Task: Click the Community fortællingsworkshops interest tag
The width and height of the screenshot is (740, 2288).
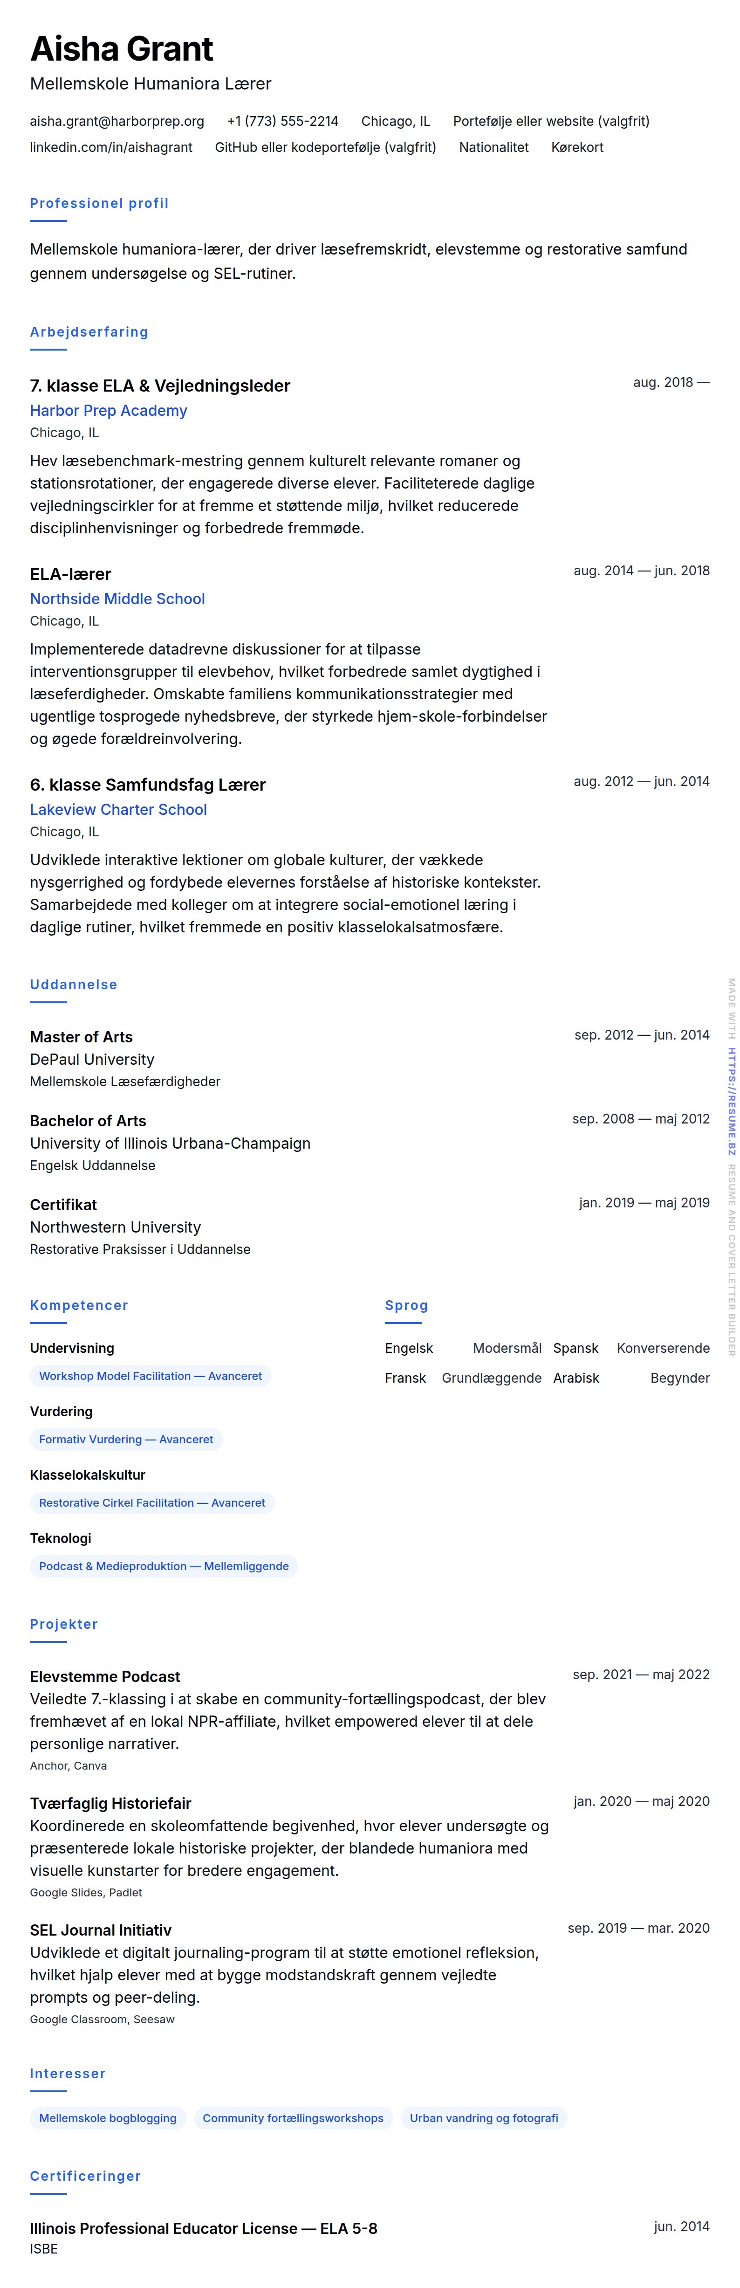Action: 293,2118
